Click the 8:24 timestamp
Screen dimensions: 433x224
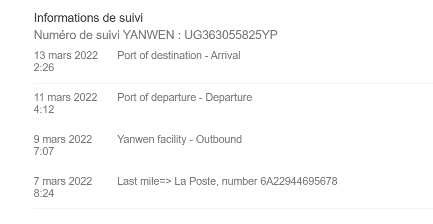tap(44, 194)
